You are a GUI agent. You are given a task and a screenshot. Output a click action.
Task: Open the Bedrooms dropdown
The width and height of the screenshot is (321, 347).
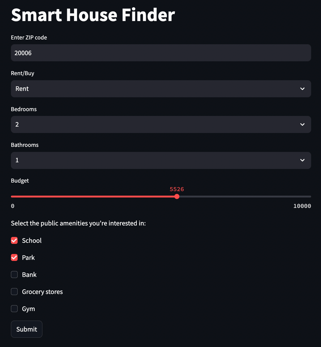point(161,124)
